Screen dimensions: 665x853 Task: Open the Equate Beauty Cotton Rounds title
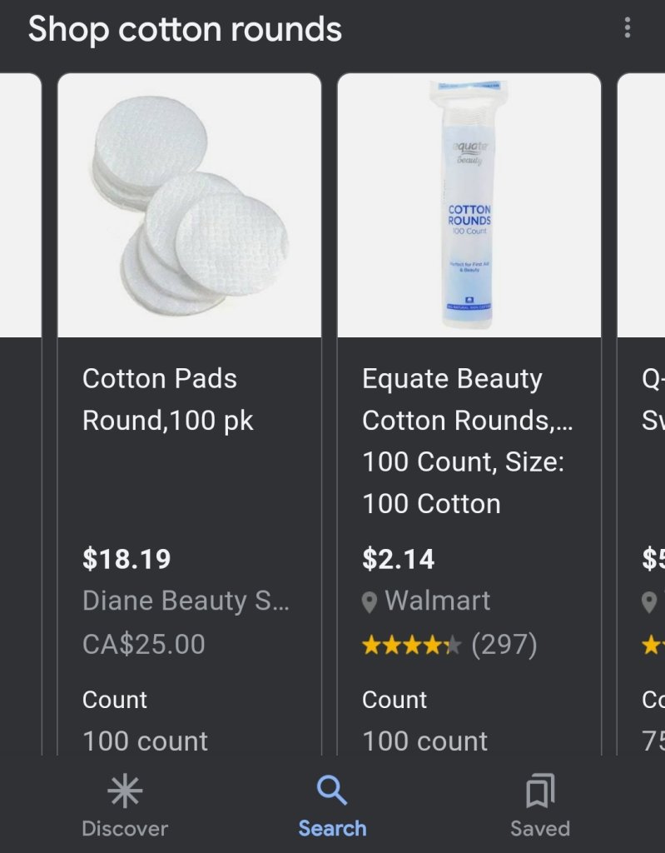[467, 400]
